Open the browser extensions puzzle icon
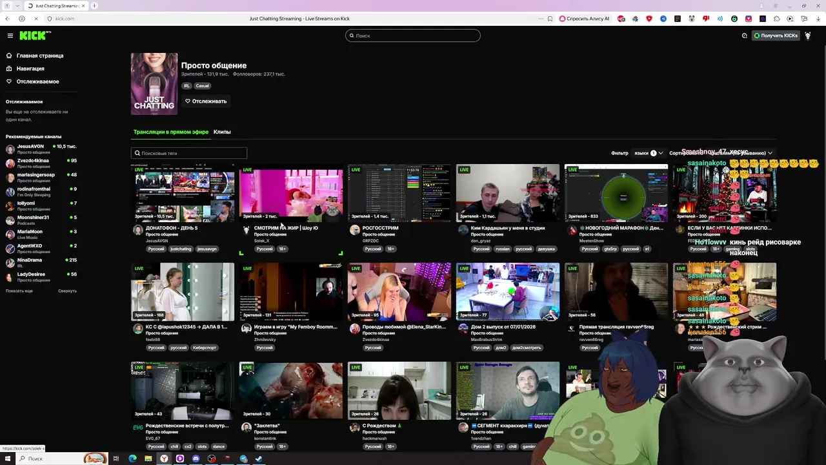Viewport: 826px width, 465px height. (x=776, y=19)
